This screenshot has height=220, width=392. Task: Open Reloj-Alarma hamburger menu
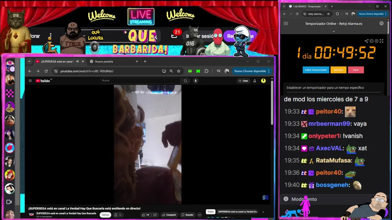pyautogui.click(x=286, y=24)
